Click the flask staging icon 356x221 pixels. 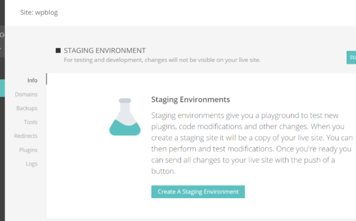coord(125,117)
